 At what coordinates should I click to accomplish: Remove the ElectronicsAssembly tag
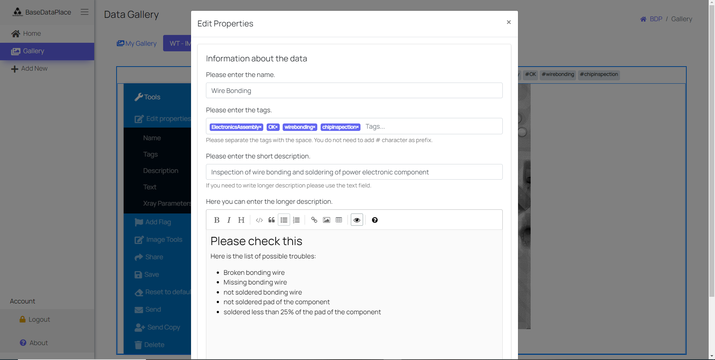tap(260, 127)
